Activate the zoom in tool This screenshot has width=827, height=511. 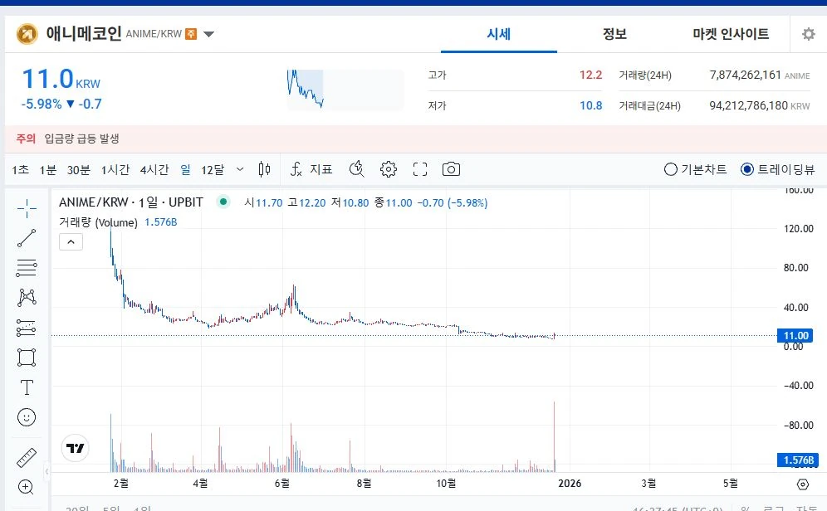[27, 487]
